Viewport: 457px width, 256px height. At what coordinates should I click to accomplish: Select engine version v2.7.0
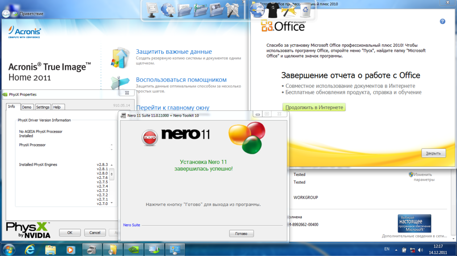pyautogui.click(x=102, y=203)
